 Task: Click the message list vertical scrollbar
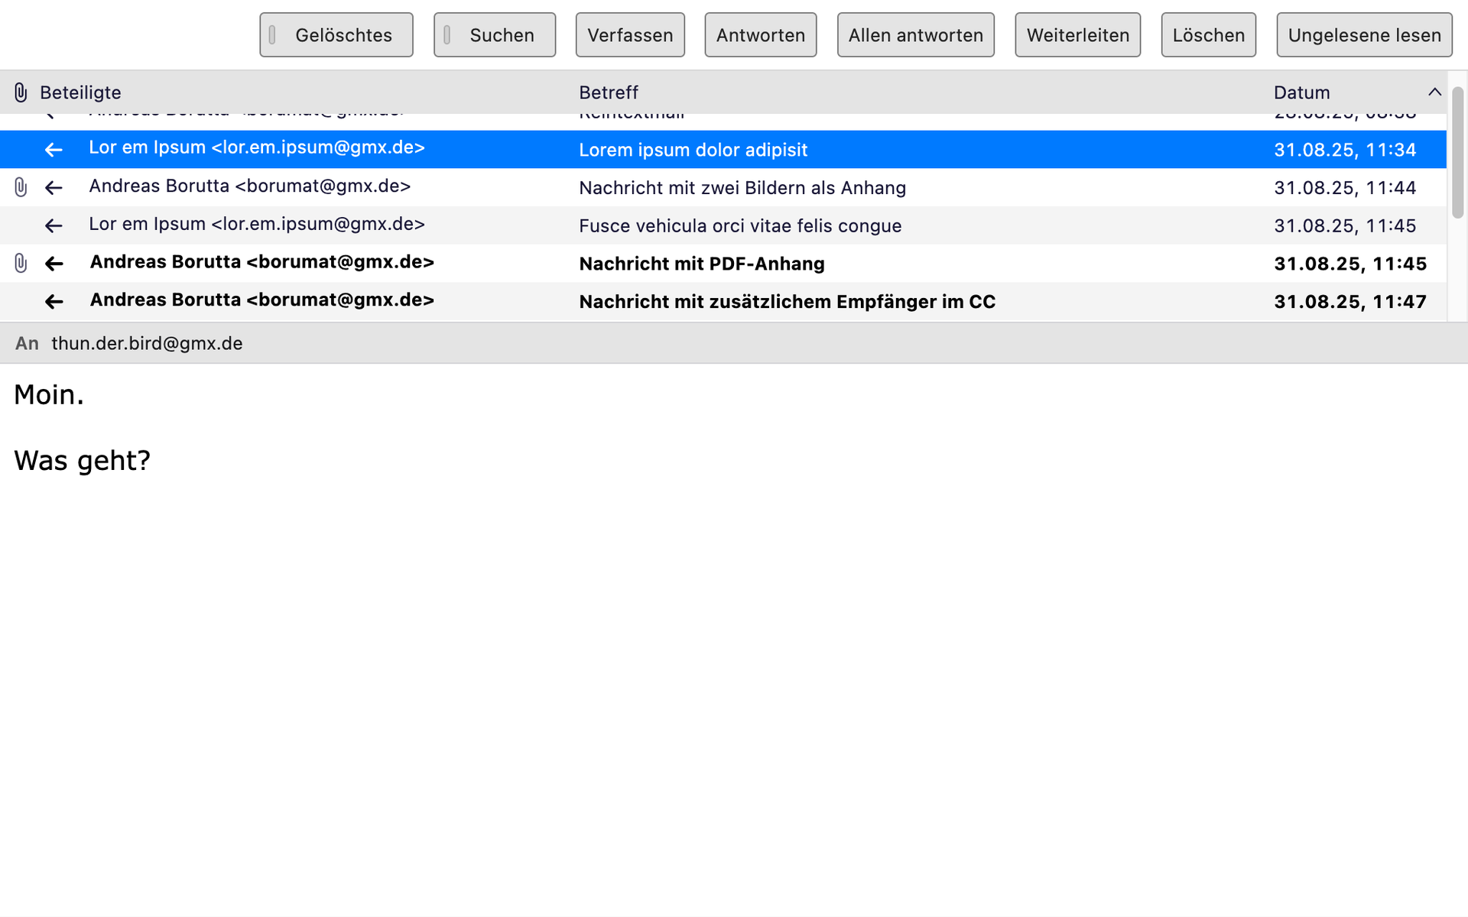pos(1457,153)
